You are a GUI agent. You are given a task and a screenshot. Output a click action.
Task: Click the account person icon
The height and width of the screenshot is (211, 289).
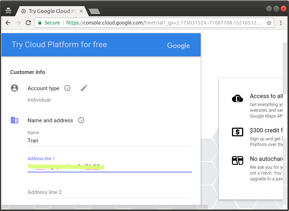coord(14,88)
